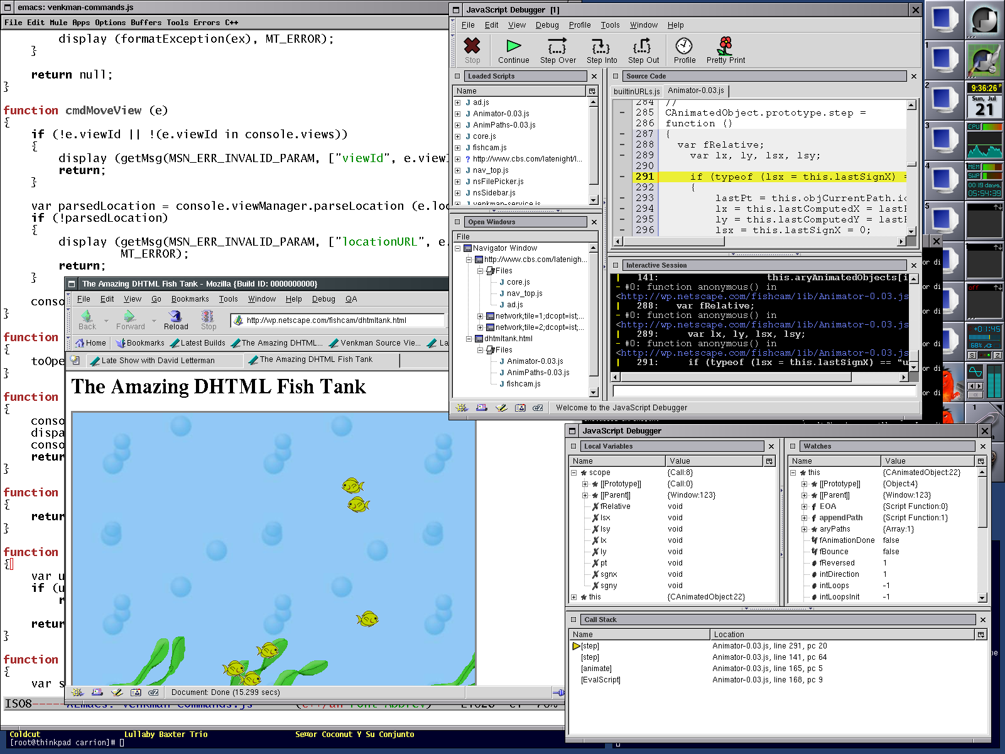This screenshot has height=754, width=1005.
Task: Expand aryPaths in Watches panel
Action: click(804, 529)
